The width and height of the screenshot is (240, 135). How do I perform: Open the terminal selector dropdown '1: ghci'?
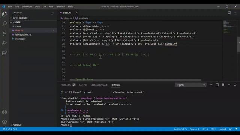(190, 85)
